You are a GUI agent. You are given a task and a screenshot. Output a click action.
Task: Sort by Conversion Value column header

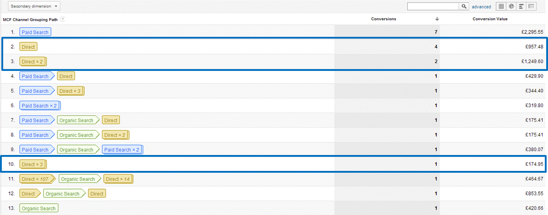pos(490,19)
